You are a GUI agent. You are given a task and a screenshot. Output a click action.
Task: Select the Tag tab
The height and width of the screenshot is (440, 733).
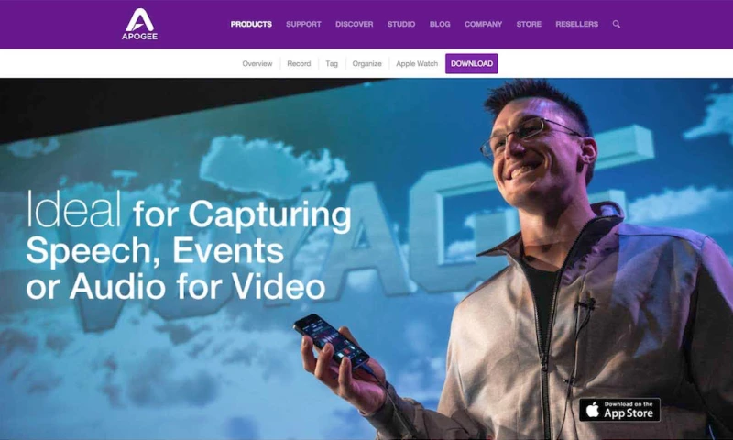(x=332, y=63)
